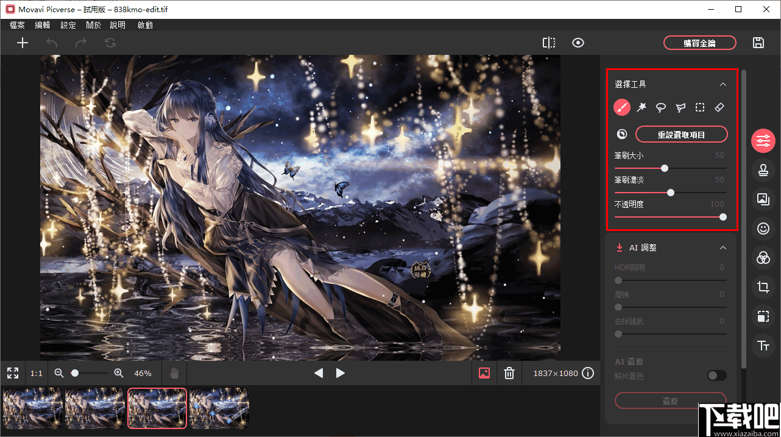
Task: Open the color effects circles sidebar tool
Action: coord(763,258)
